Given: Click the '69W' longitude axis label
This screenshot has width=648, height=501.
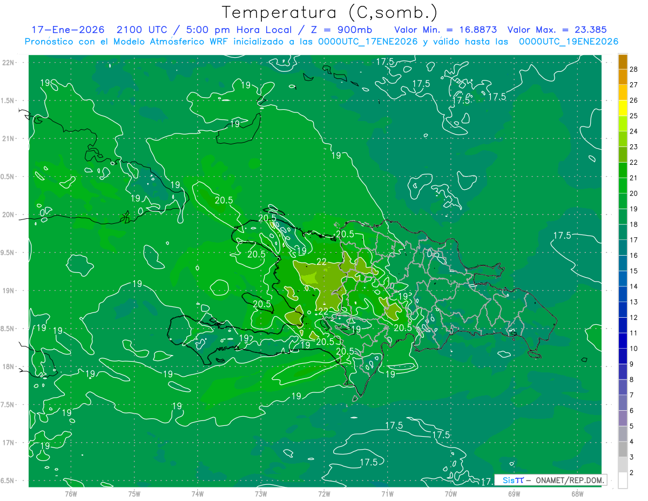Looking at the screenshot, I should click(x=514, y=493).
